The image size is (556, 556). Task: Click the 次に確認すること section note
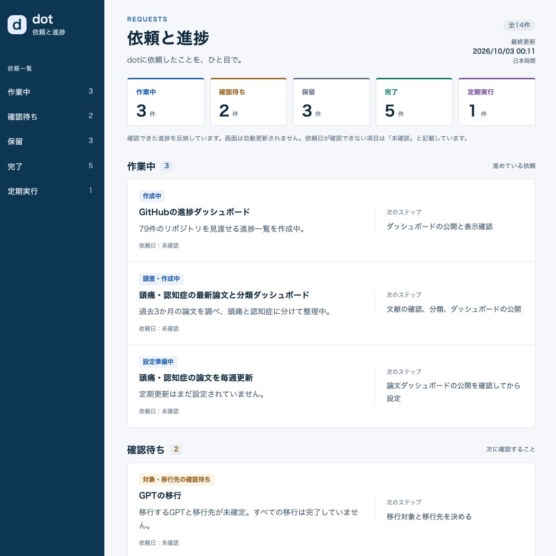click(x=510, y=449)
